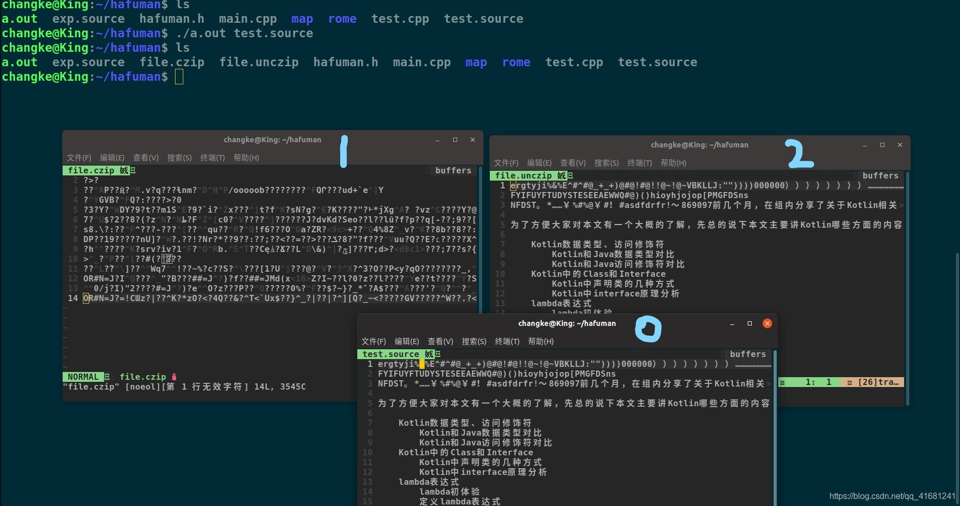The height and width of the screenshot is (506, 960).
Task: Open 搜索(S) menu in test.source window
Action: (x=474, y=341)
